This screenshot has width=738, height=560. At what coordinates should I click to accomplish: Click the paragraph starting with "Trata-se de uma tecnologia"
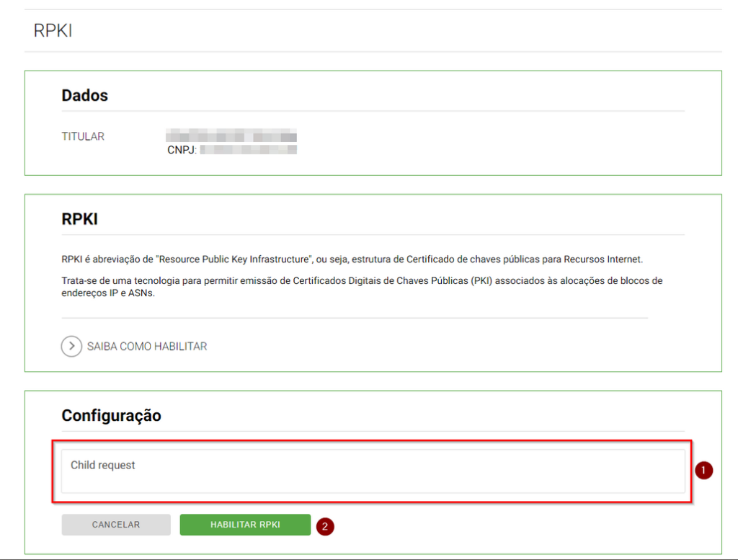360,280
